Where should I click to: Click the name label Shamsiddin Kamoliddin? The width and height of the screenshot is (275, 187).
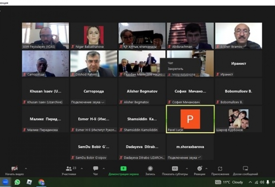[x=141, y=130]
